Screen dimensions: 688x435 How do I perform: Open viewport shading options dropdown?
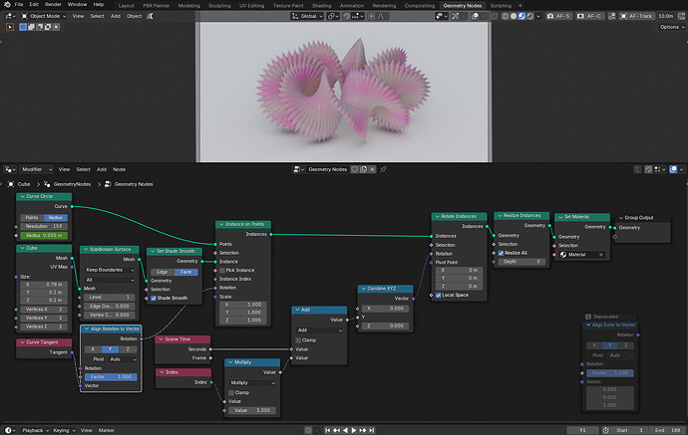click(x=538, y=16)
